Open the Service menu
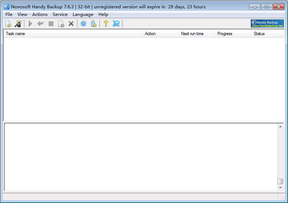Screen dimensions: 288x203 tap(60, 14)
